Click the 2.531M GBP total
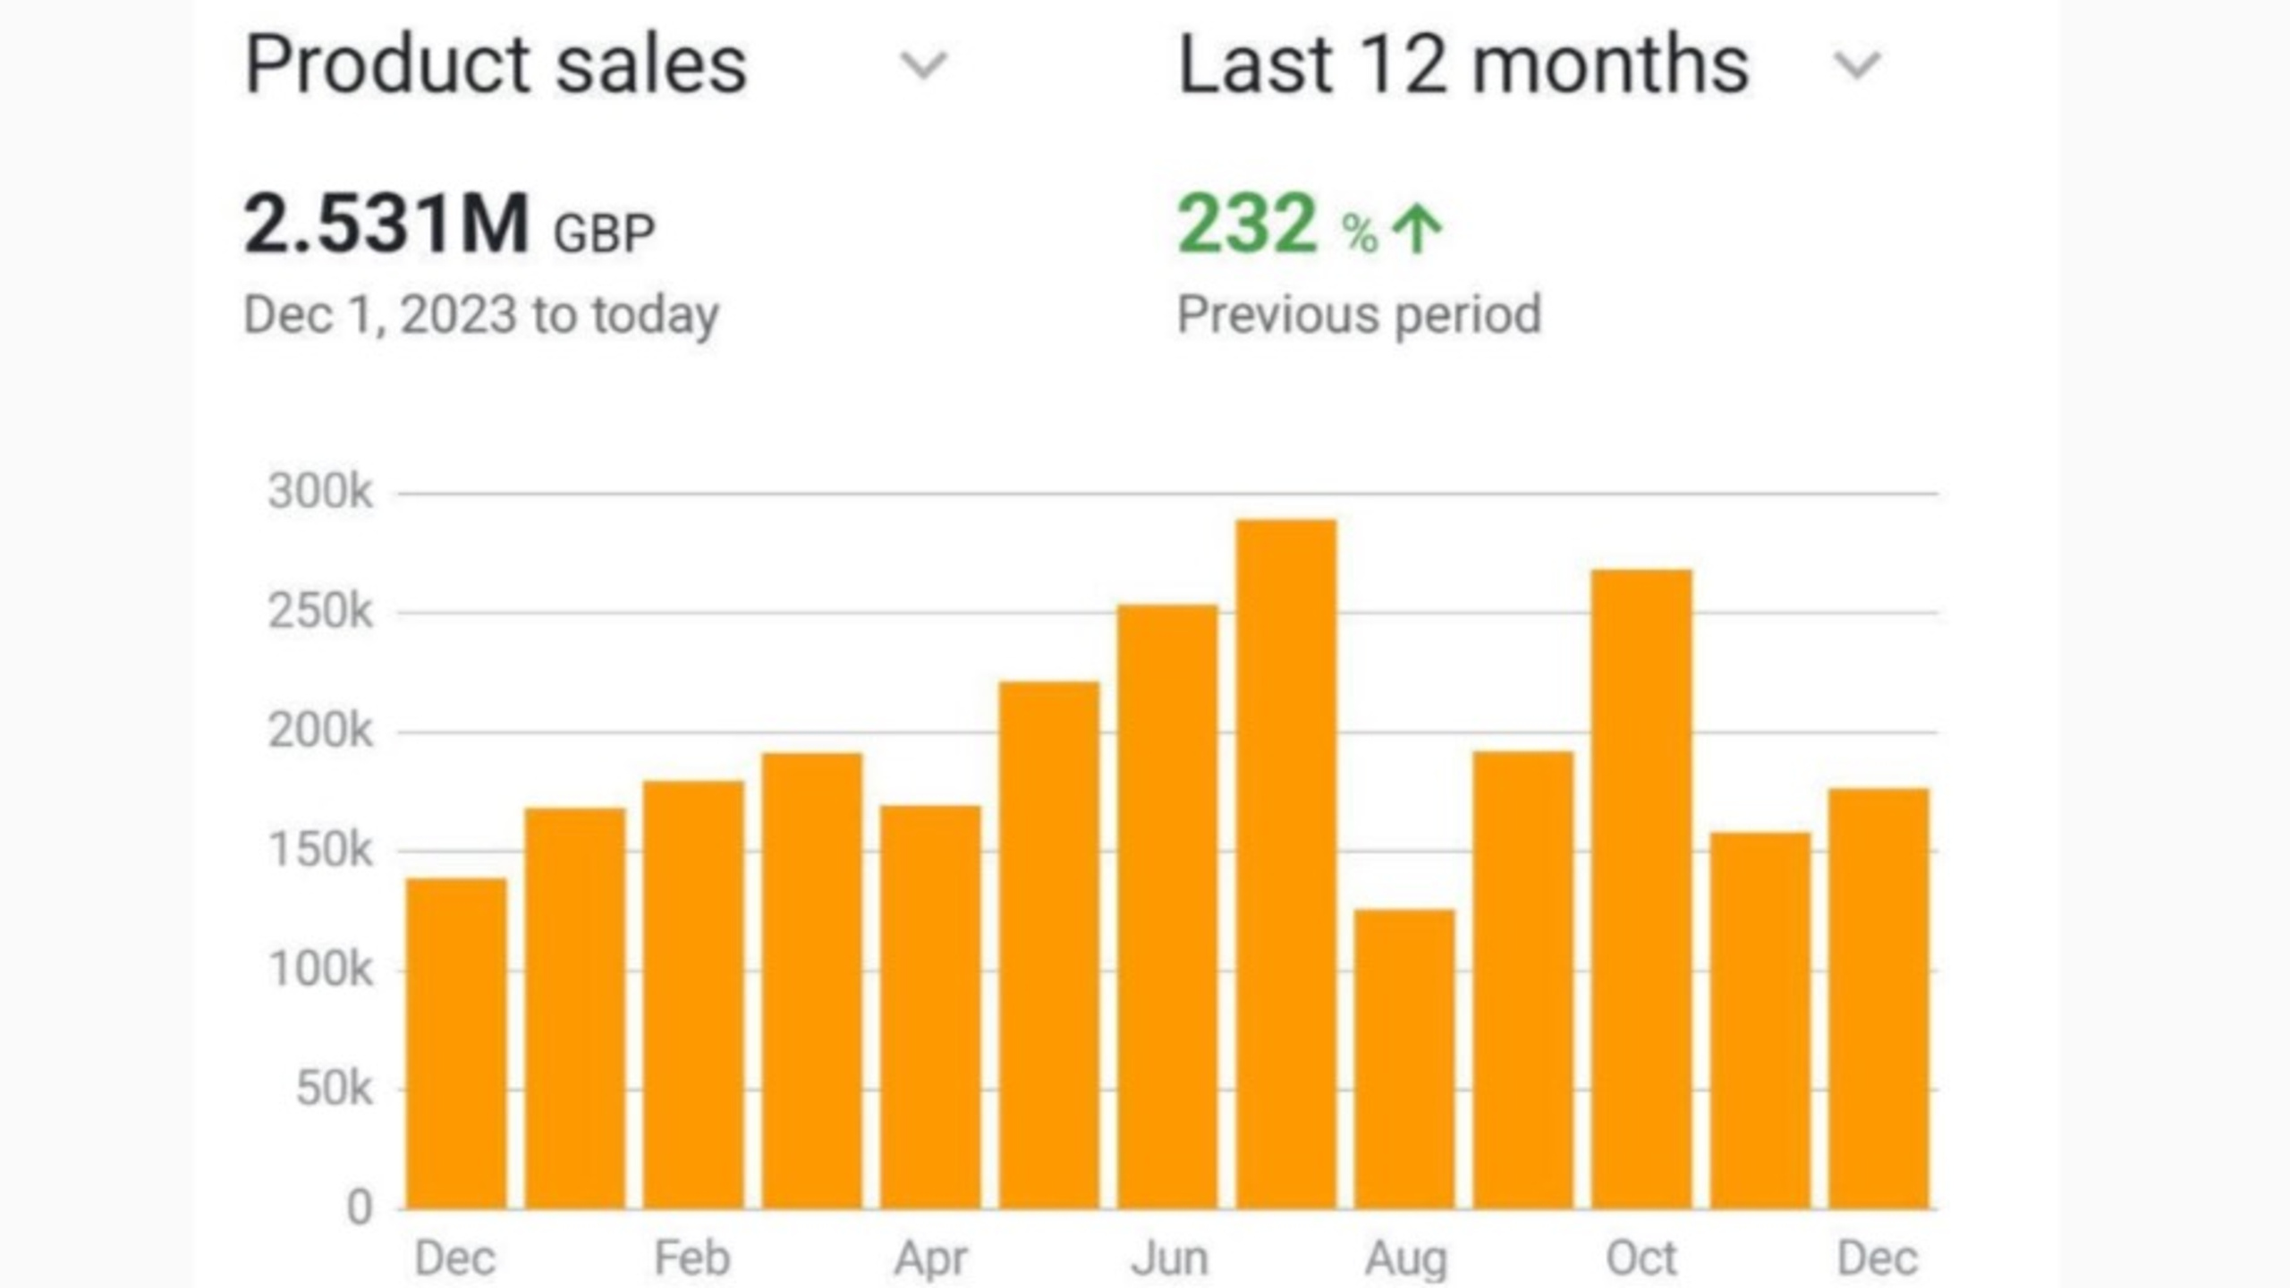This screenshot has width=2290, height=1288. [x=449, y=225]
